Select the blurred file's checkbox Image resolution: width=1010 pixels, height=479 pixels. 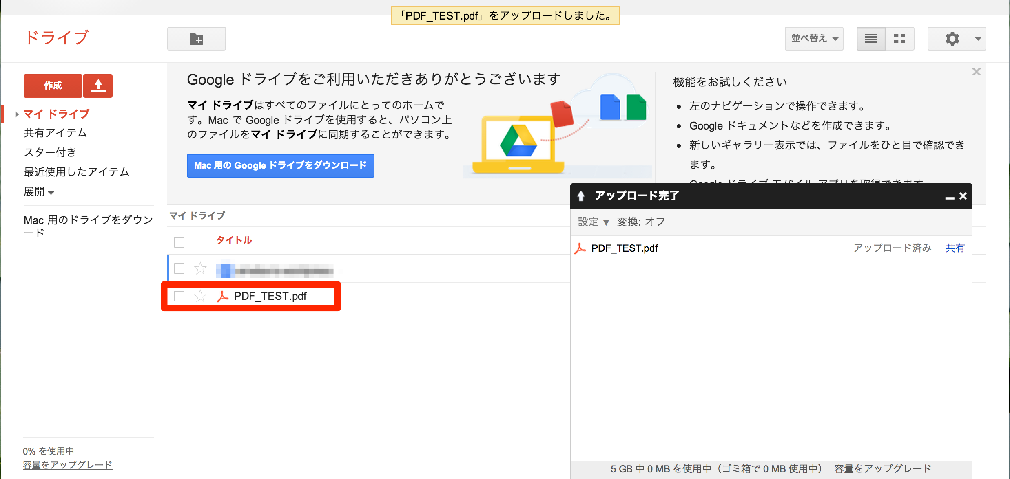(179, 268)
